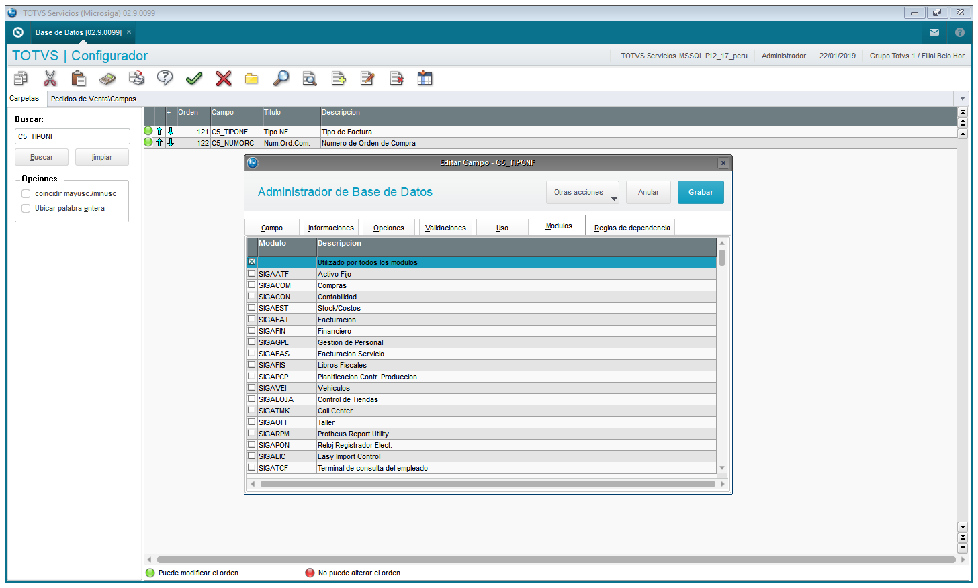Click the help question mark in header
This screenshot has height=588, width=978.
coord(960,32)
